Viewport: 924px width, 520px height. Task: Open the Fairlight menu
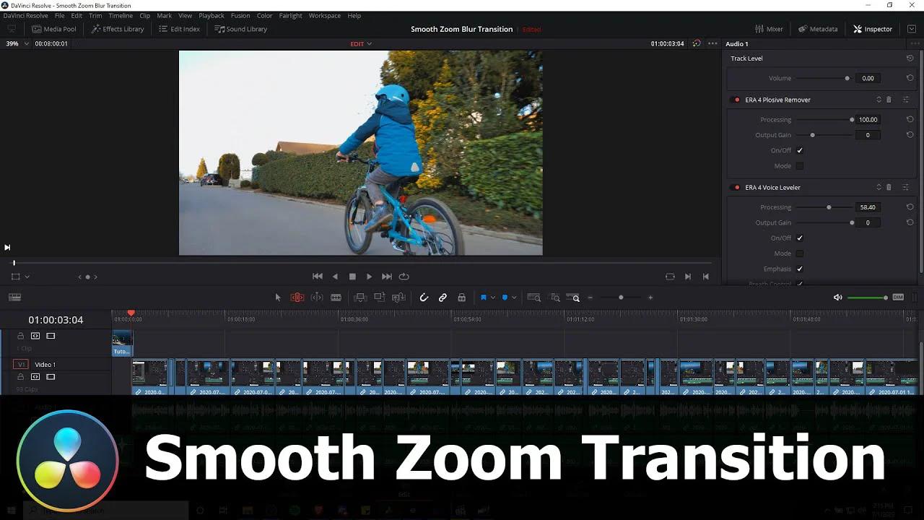[x=290, y=15]
